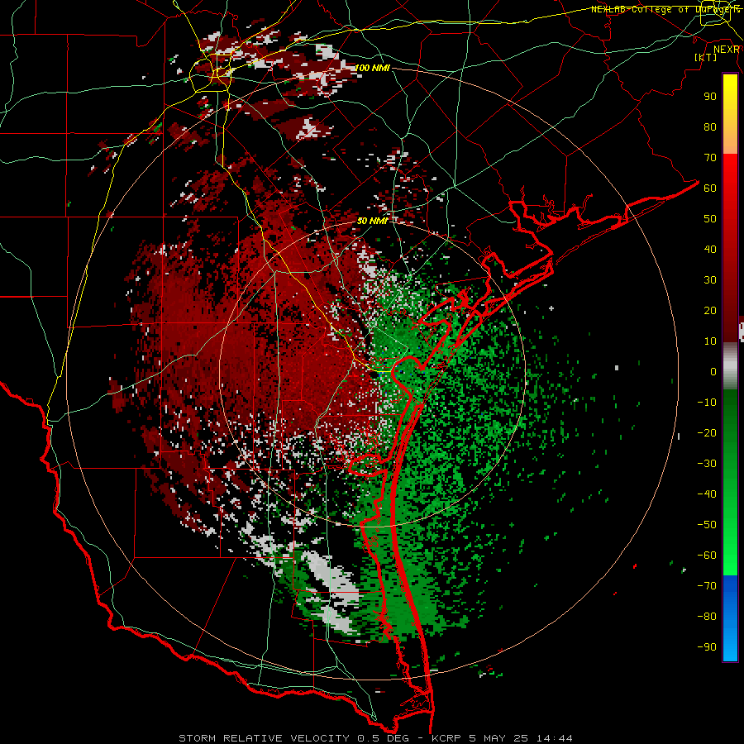Click the "100 NMI" range ring label

pyautogui.click(x=373, y=68)
